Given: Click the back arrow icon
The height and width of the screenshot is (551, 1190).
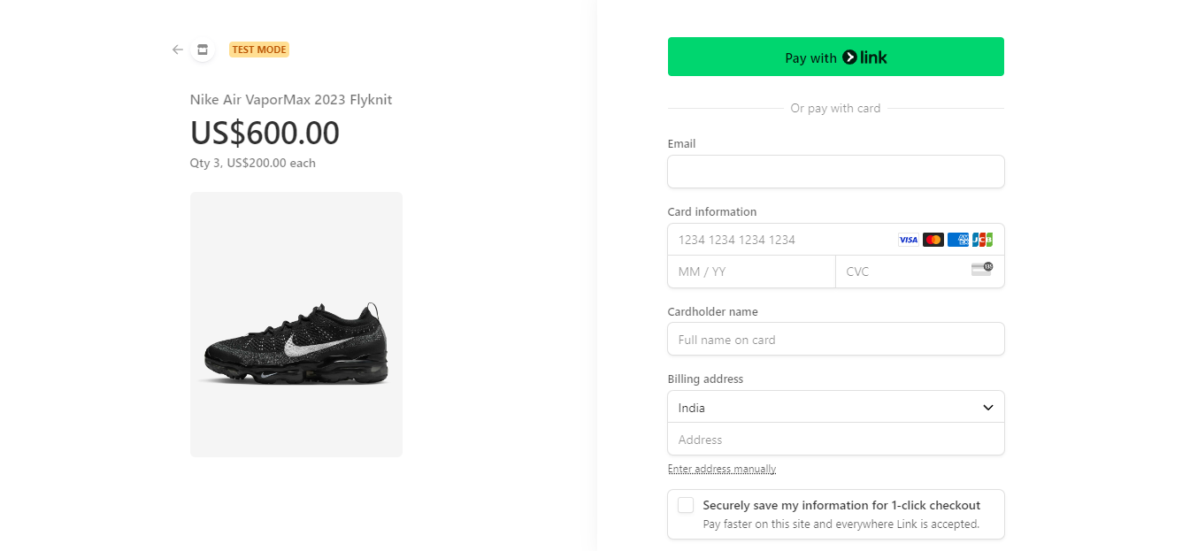Looking at the screenshot, I should tap(177, 50).
